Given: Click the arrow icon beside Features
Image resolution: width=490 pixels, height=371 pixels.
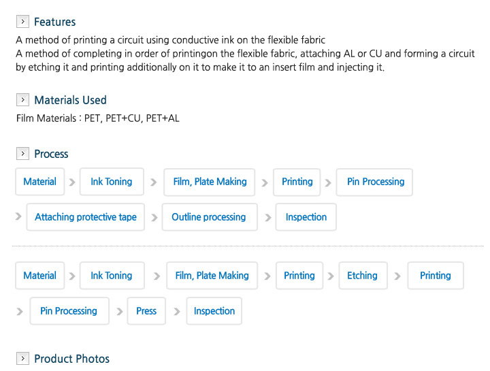Looking at the screenshot, I should click(22, 21).
